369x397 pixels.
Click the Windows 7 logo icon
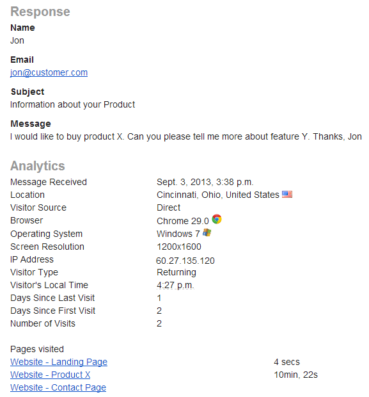point(207,232)
